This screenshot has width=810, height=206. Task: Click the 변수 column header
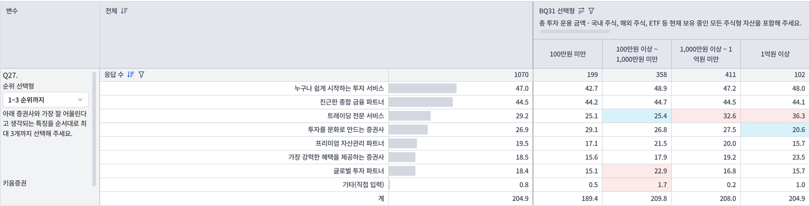coord(12,11)
